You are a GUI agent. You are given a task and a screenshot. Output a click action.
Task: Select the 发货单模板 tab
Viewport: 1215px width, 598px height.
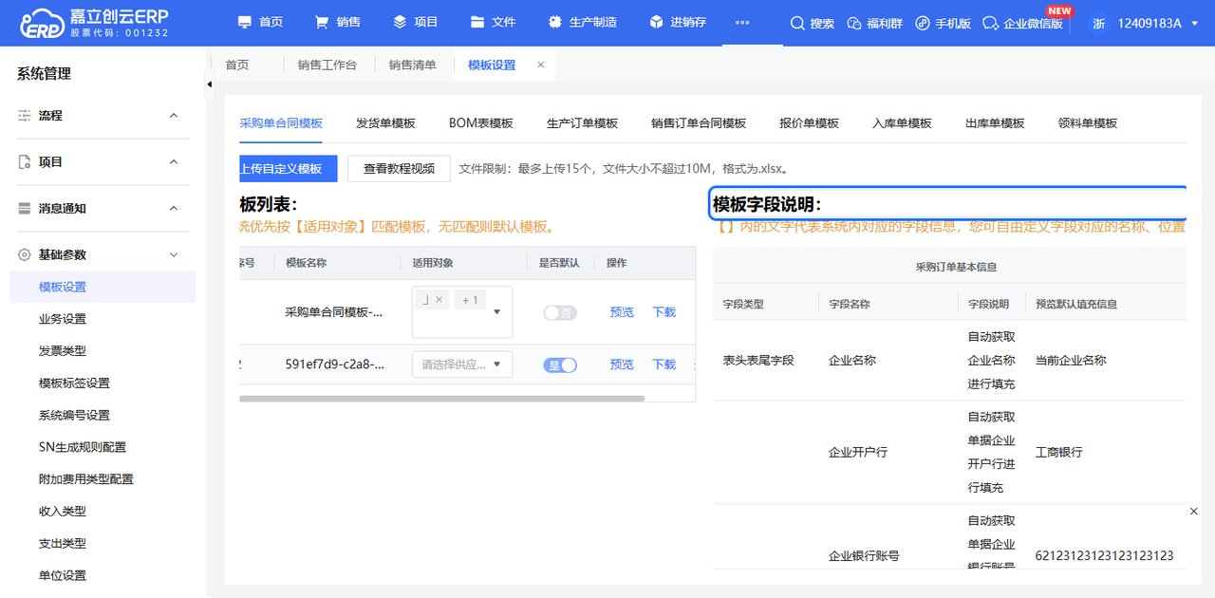pyautogui.click(x=385, y=123)
